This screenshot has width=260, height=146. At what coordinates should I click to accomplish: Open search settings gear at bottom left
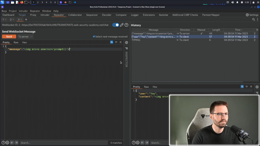tap(7, 143)
